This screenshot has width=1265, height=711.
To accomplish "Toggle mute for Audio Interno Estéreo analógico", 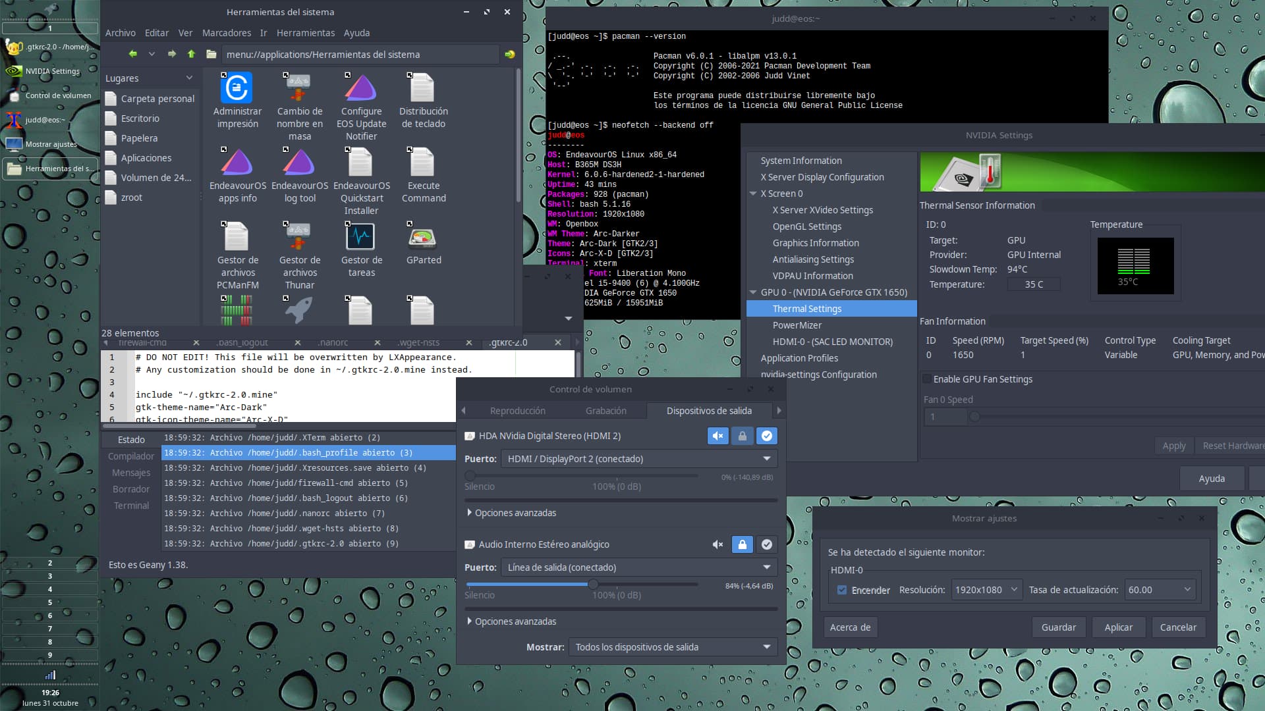I will (717, 544).
